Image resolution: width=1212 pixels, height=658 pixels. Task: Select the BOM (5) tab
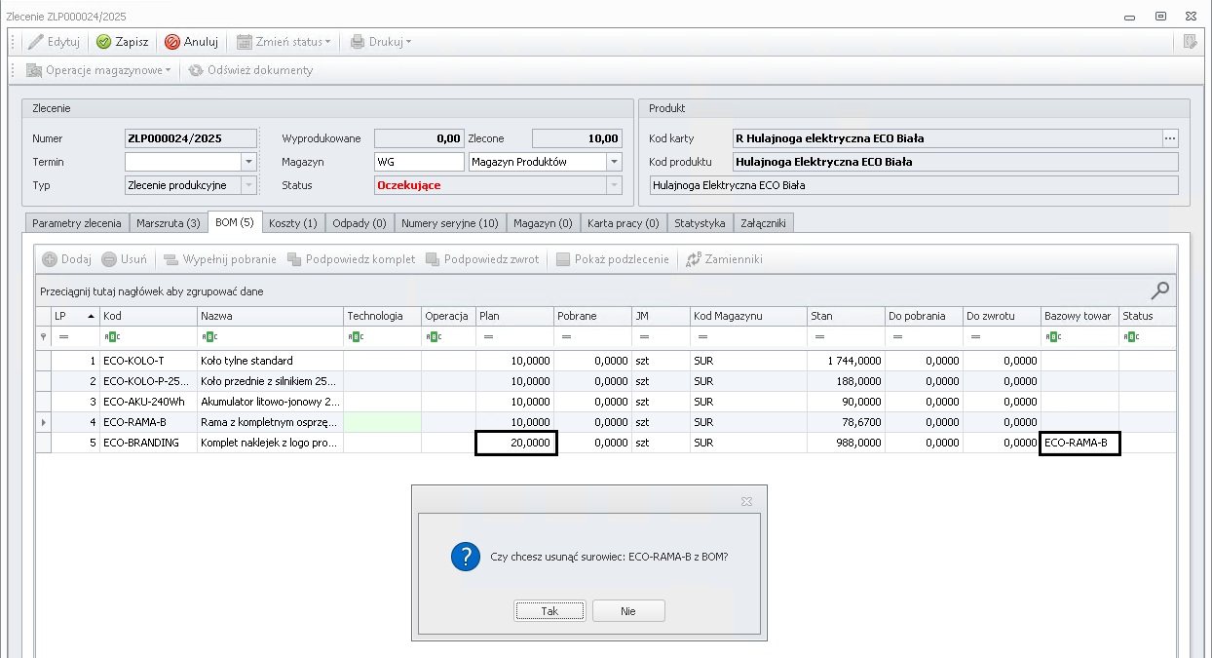pyautogui.click(x=235, y=222)
